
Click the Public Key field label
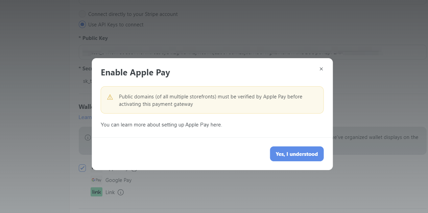93,38
